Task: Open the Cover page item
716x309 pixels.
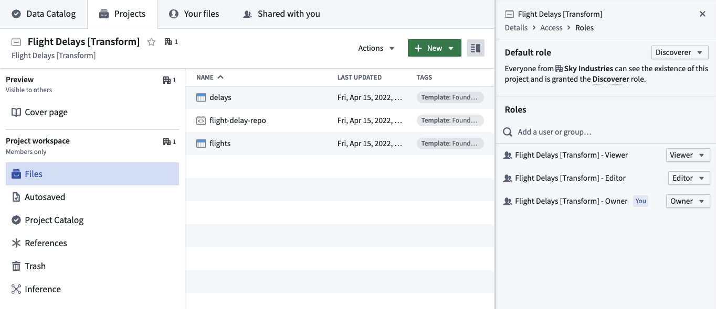Action: point(92,112)
